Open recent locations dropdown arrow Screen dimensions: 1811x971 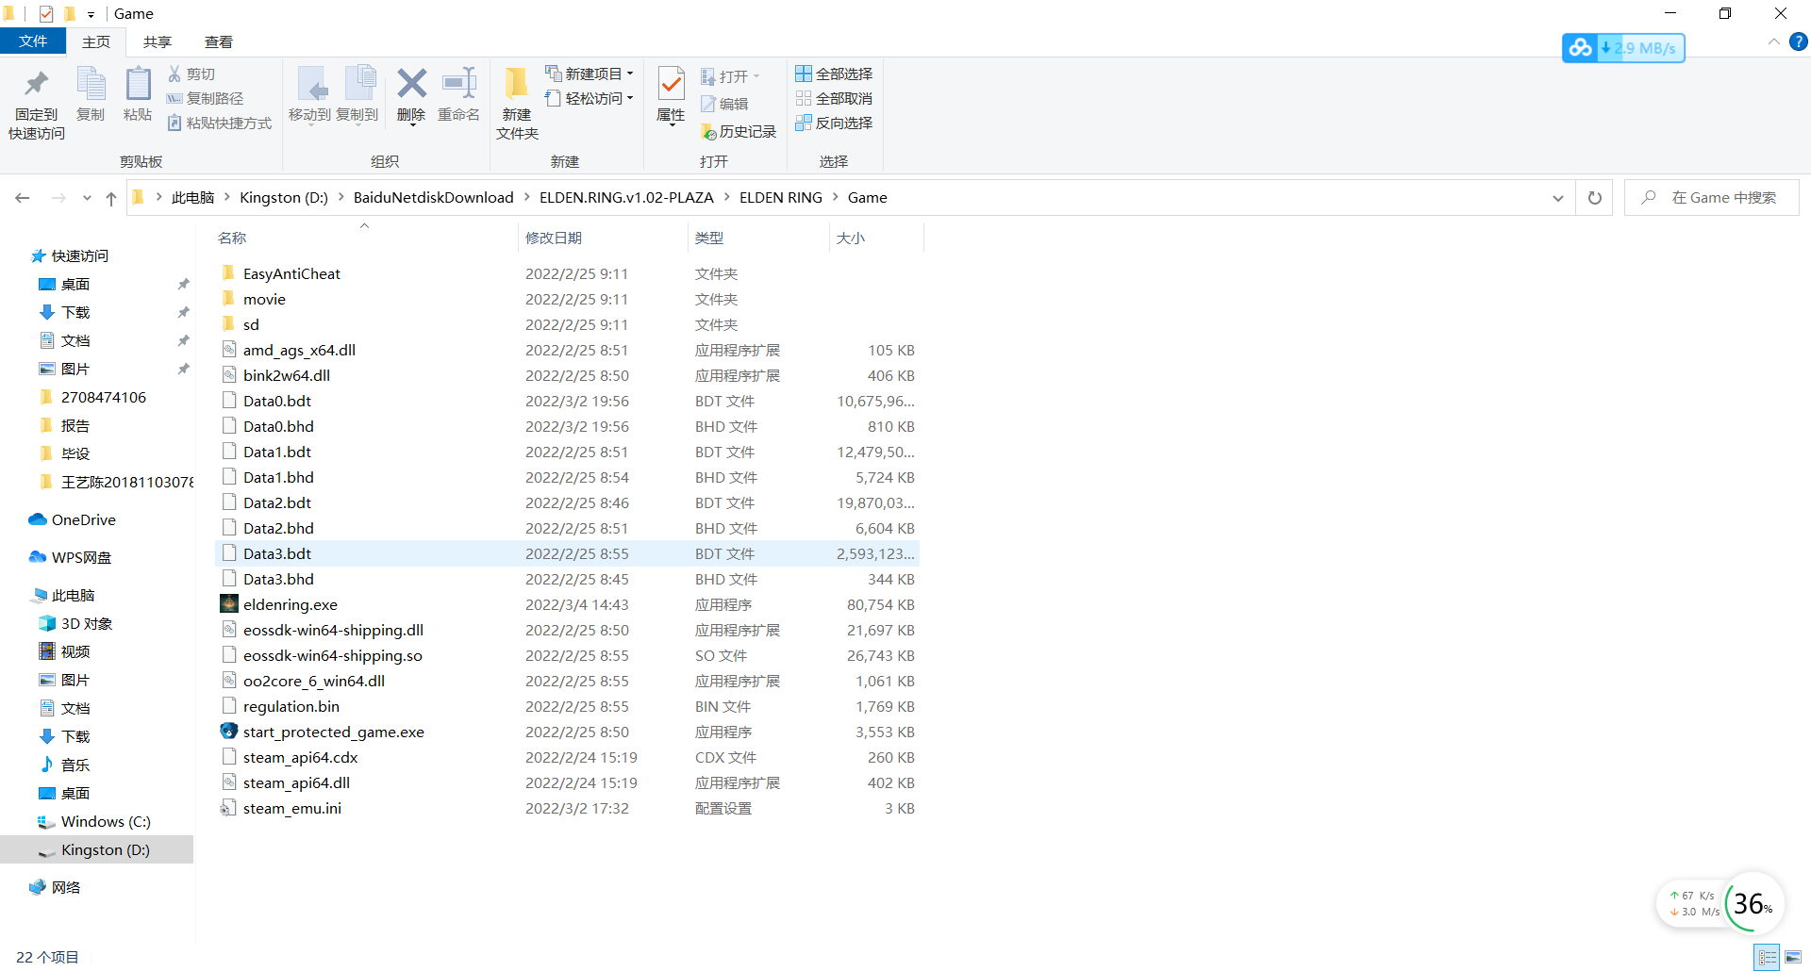[x=87, y=198]
